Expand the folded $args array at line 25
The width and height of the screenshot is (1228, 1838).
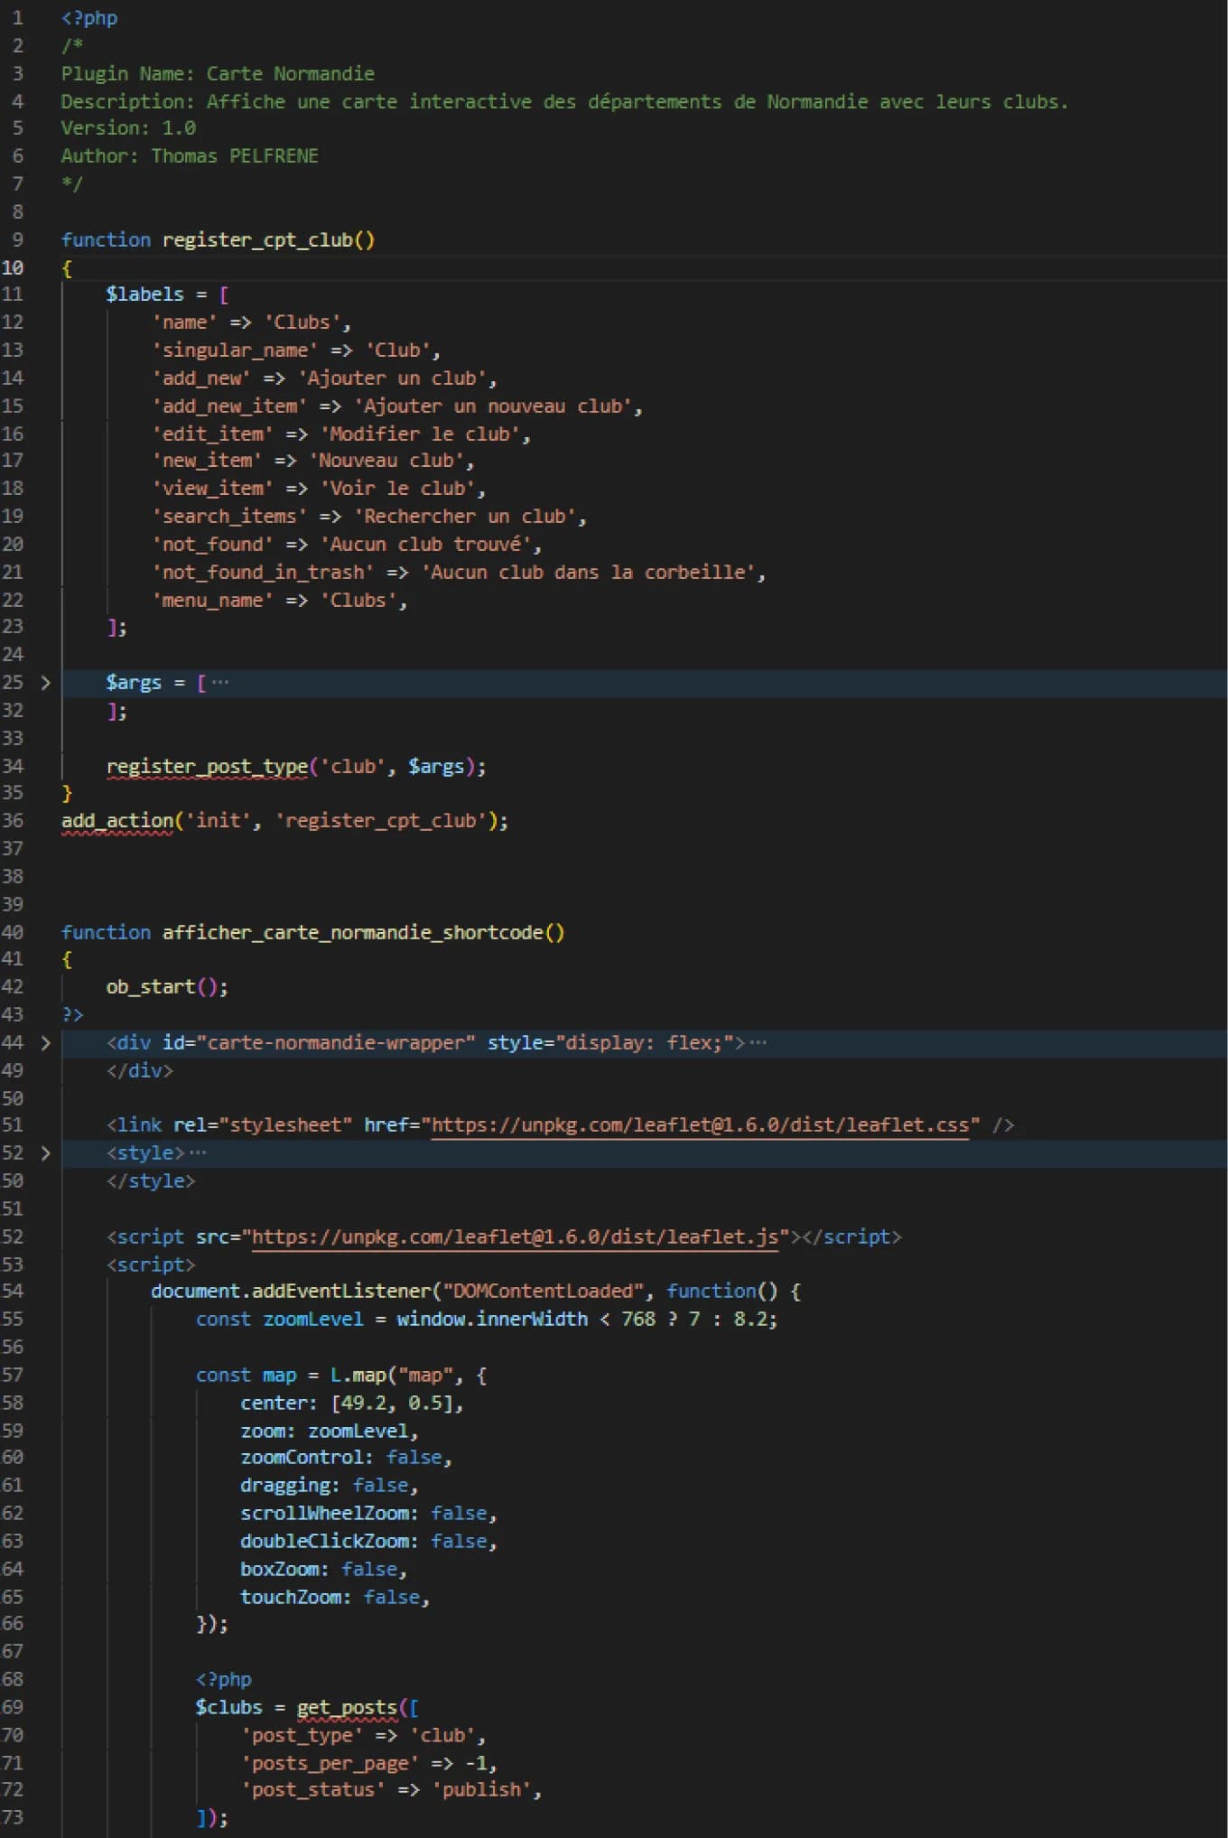pyautogui.click(x=45, y=683)
